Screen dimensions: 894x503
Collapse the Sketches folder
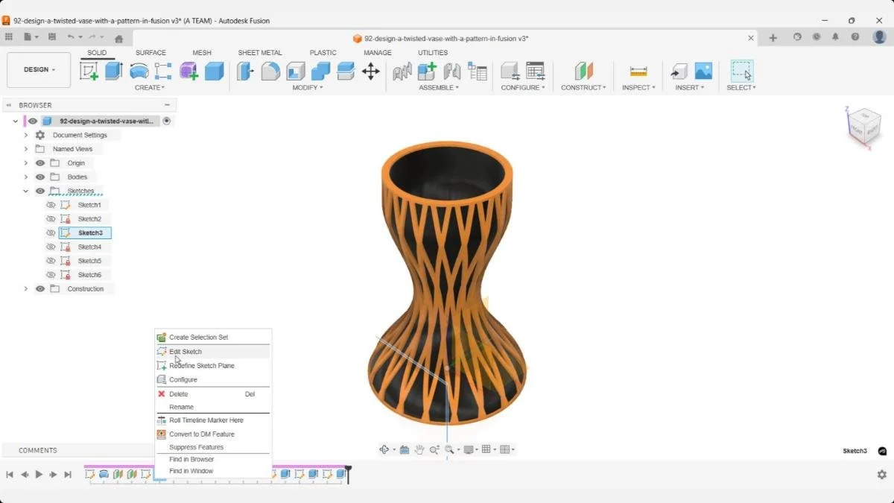tap(26, 192)
